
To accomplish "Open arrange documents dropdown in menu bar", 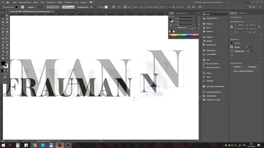I will 92,2.
